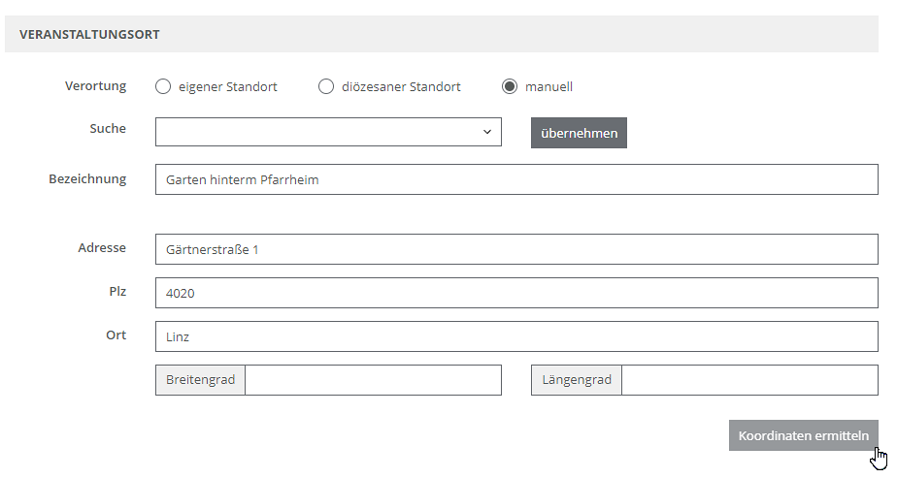Viewport: 897px width, 478px height.
Task: Click the 'Adresse' form label
Action: coord(102,248)
